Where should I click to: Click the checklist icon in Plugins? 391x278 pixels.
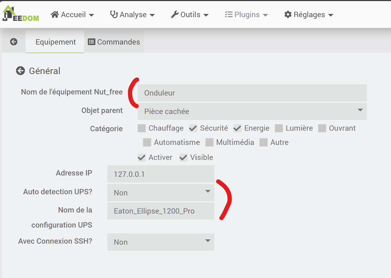coord(229,14)
